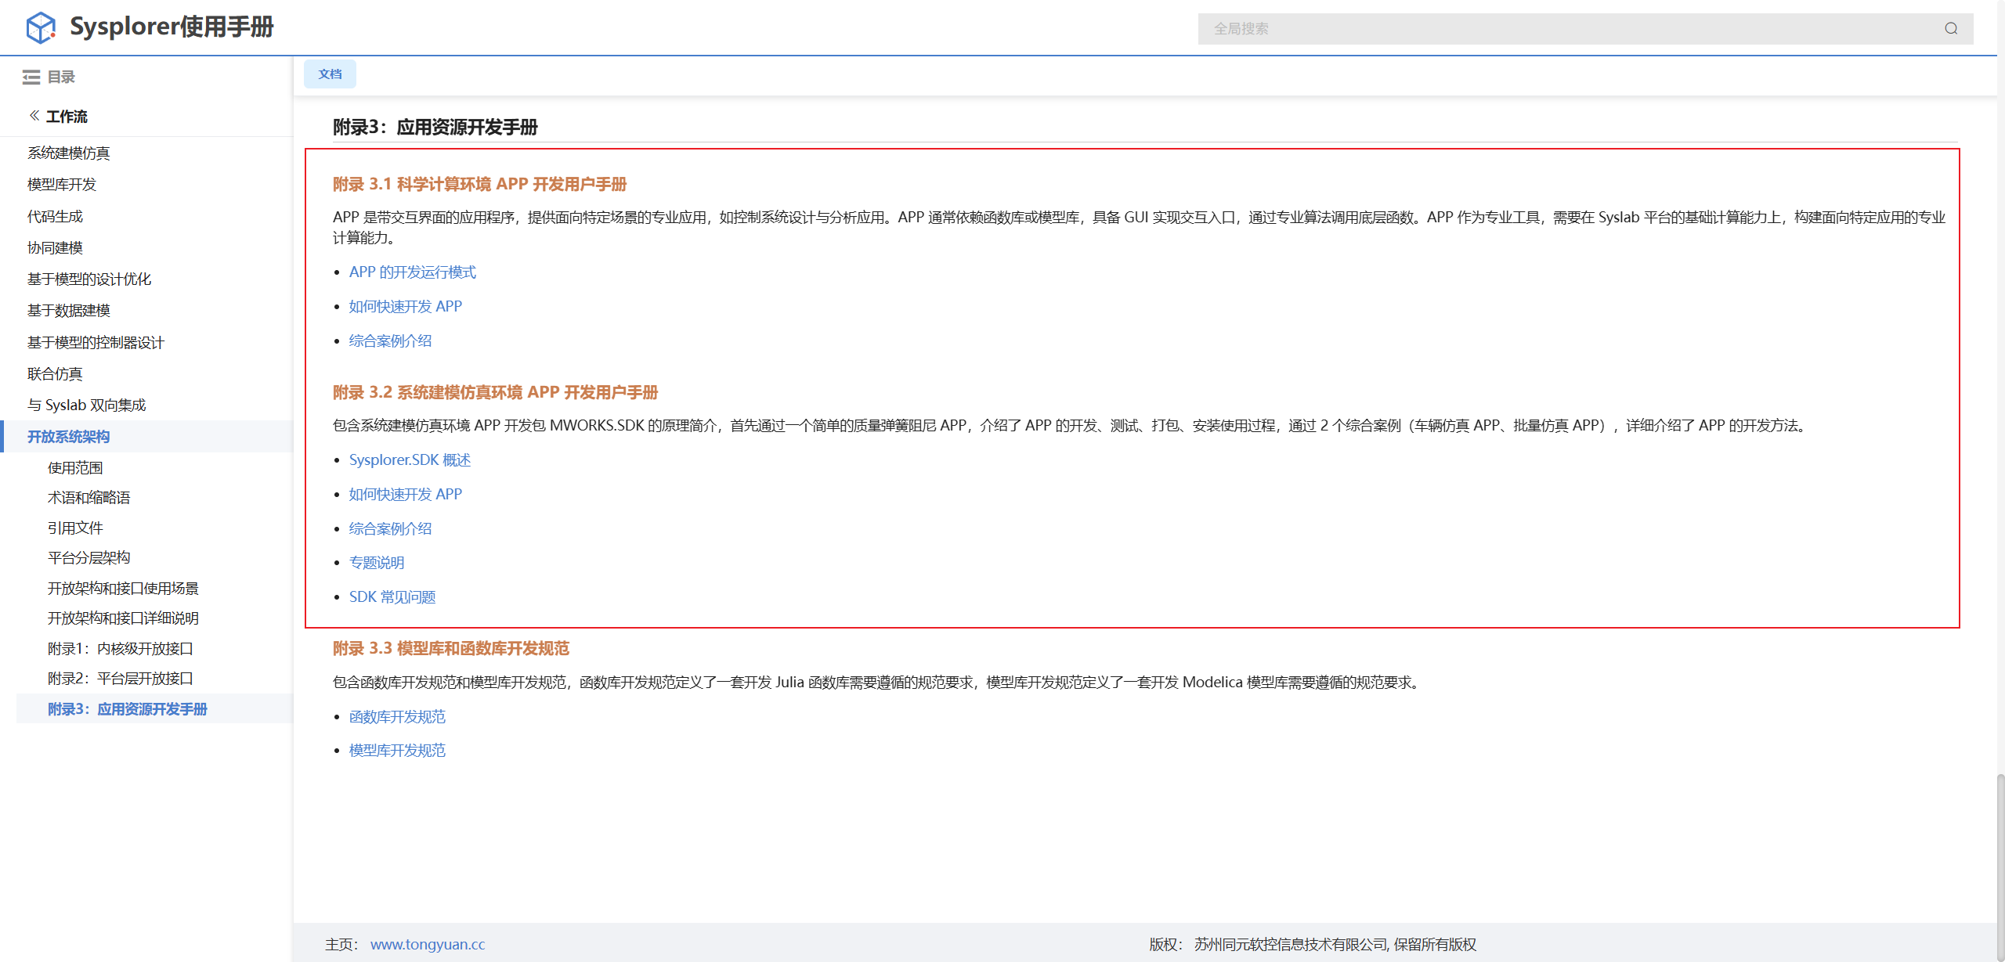Open 综合案例介绍 link under 附录 3.1
This screenshot has height=962, width=2005.
coord(390,341)
